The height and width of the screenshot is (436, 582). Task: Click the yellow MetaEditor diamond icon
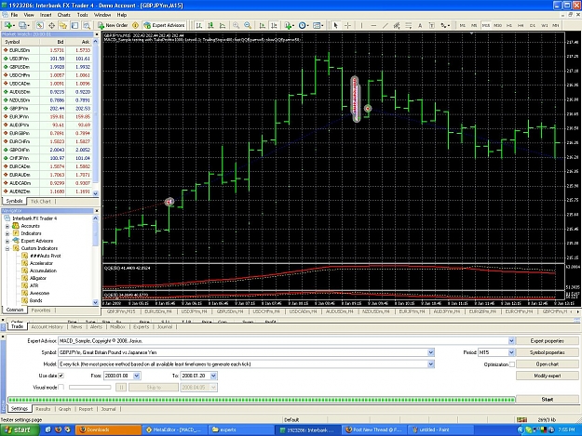(x=135, y=25)
